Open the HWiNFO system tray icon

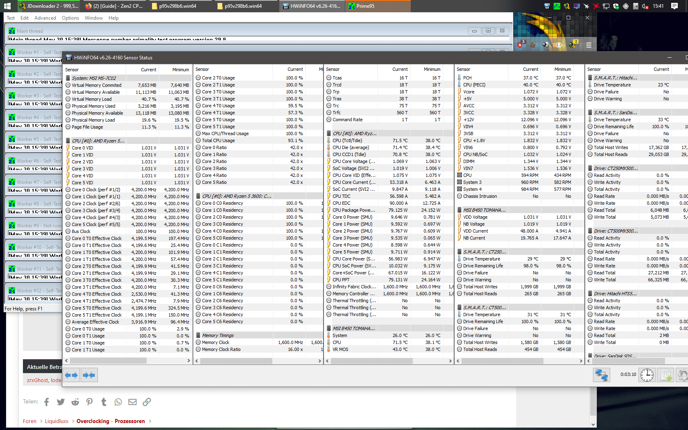[x=547, y=6]
